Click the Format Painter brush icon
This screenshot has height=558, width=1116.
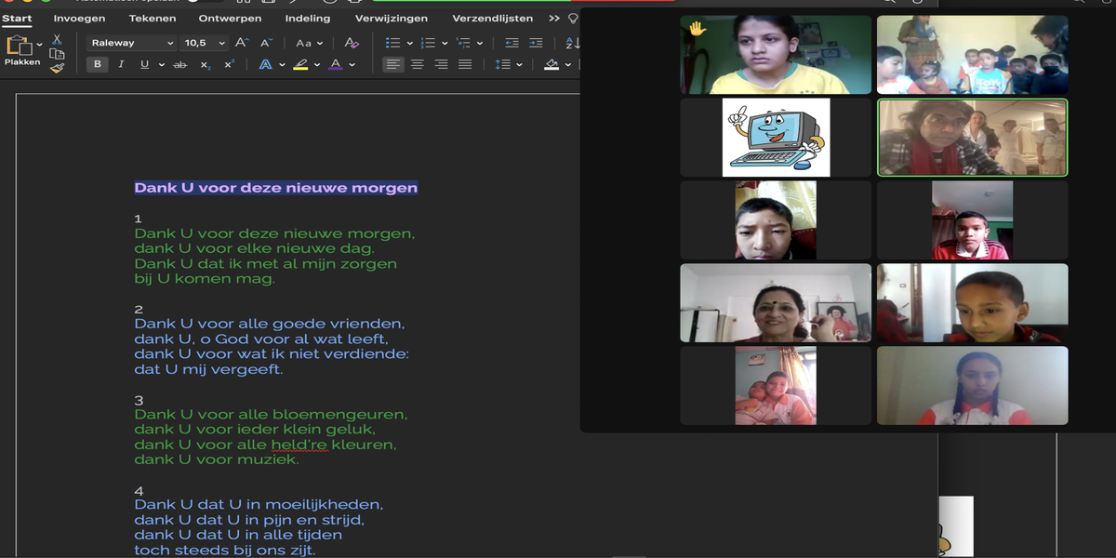(x=57, y=68)
